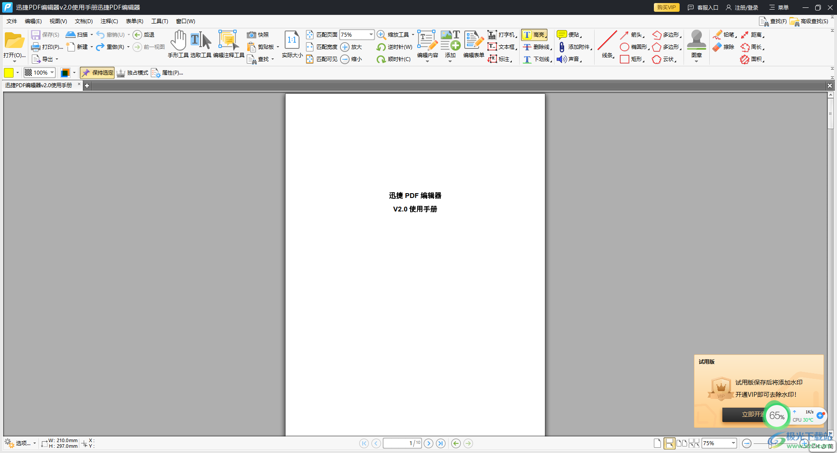Switch to two-page continuous layout

[x=694, y=443]
